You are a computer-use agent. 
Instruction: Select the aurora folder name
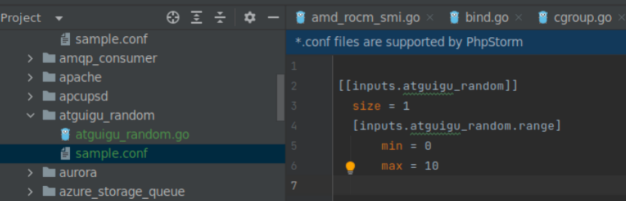tap(78, 173)
